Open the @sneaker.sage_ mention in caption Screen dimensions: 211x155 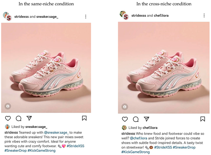pyautogui.click(x=56, y=133)
